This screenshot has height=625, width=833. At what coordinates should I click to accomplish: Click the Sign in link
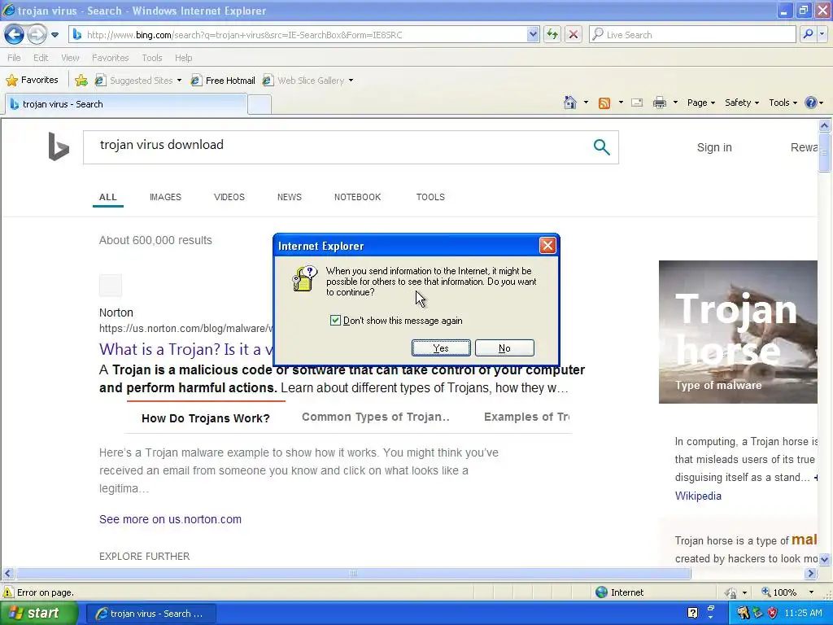point(714,148)
